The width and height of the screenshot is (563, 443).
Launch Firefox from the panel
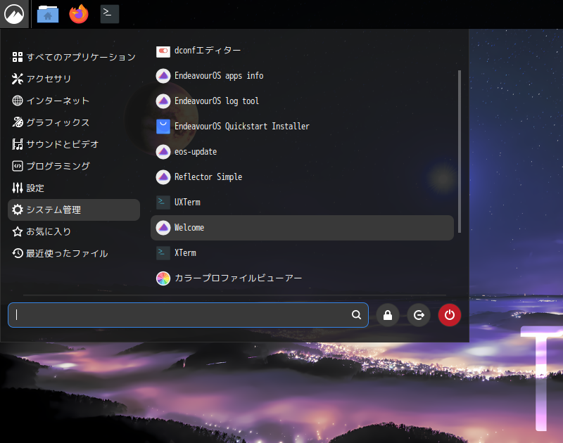pos(79,14)
